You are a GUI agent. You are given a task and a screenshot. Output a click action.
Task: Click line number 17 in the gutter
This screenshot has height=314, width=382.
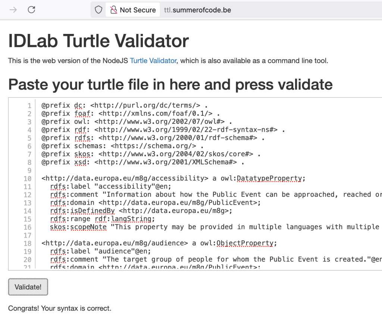coord(28,235)
